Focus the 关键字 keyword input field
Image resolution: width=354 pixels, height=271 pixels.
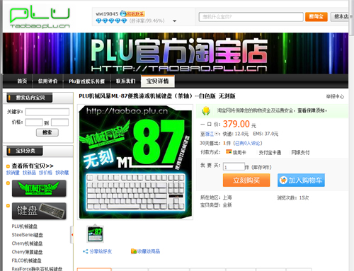coord(47,112)
